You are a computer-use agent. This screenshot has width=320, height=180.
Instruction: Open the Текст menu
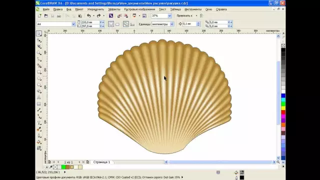(162, 9)
